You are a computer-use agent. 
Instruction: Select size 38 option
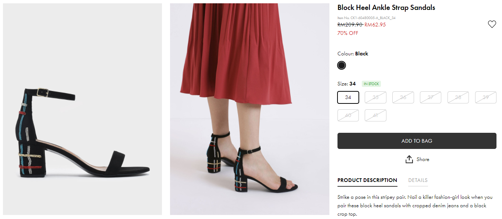click(x=458, y=97)
